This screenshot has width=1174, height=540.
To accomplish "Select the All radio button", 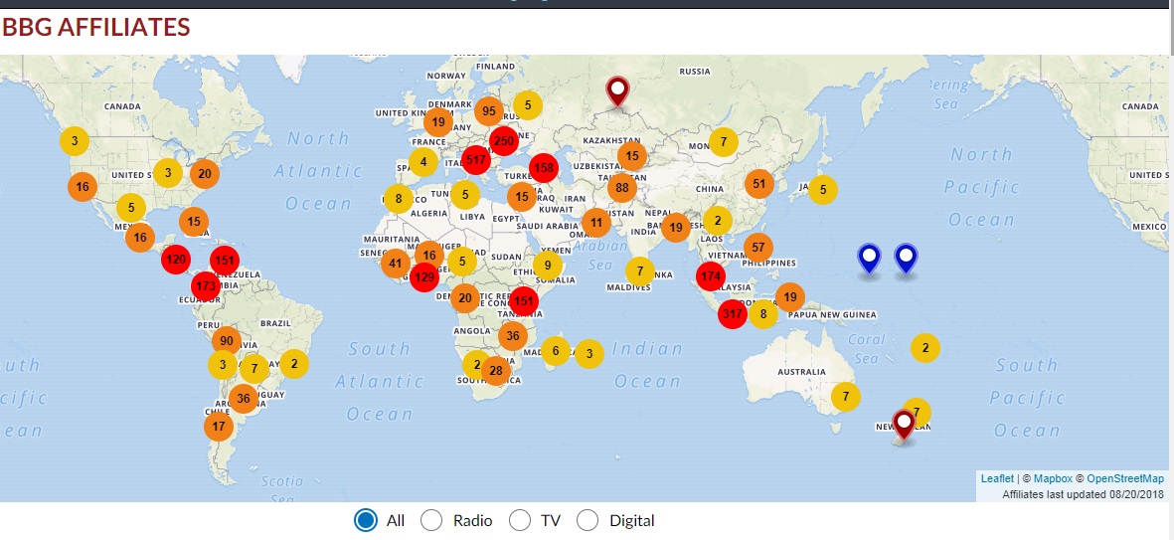I will [x=366, y=520].
